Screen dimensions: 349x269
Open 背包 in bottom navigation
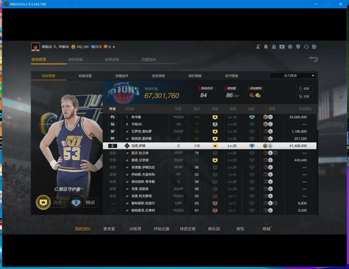(x=240, y=229)
